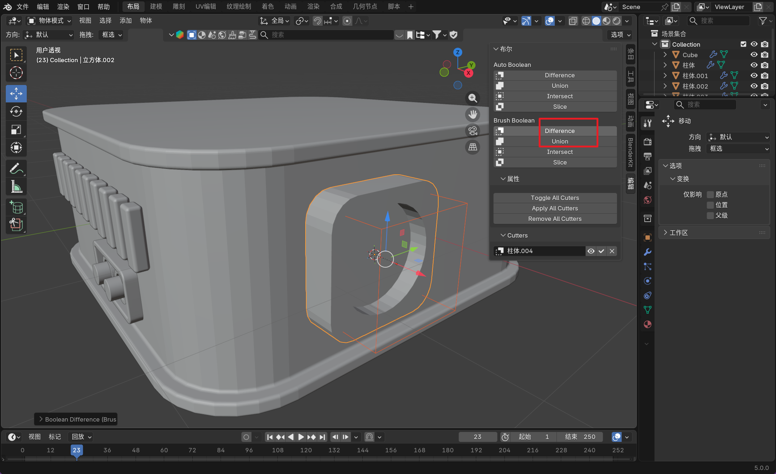Select the Scale tool in left toolbar
This screenshot has width=776, height=474.
[16, 129]
